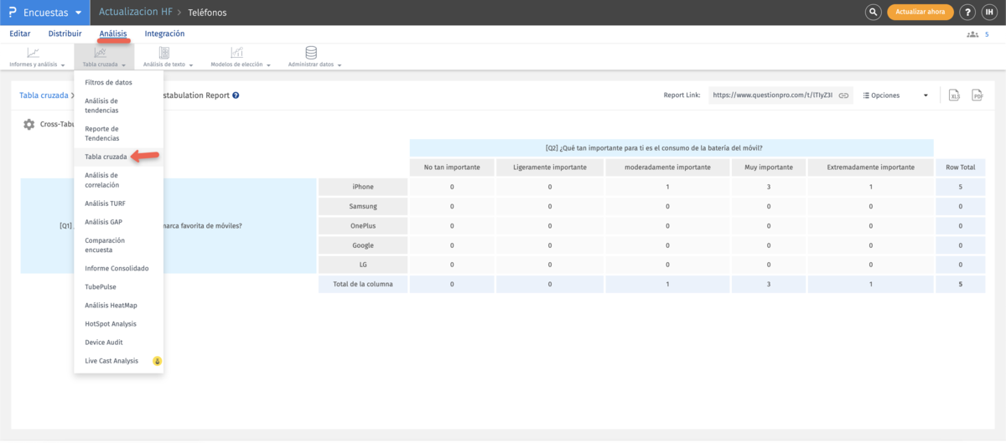Click the info icon beside Crosstabulation Report

tap(236, 95)
